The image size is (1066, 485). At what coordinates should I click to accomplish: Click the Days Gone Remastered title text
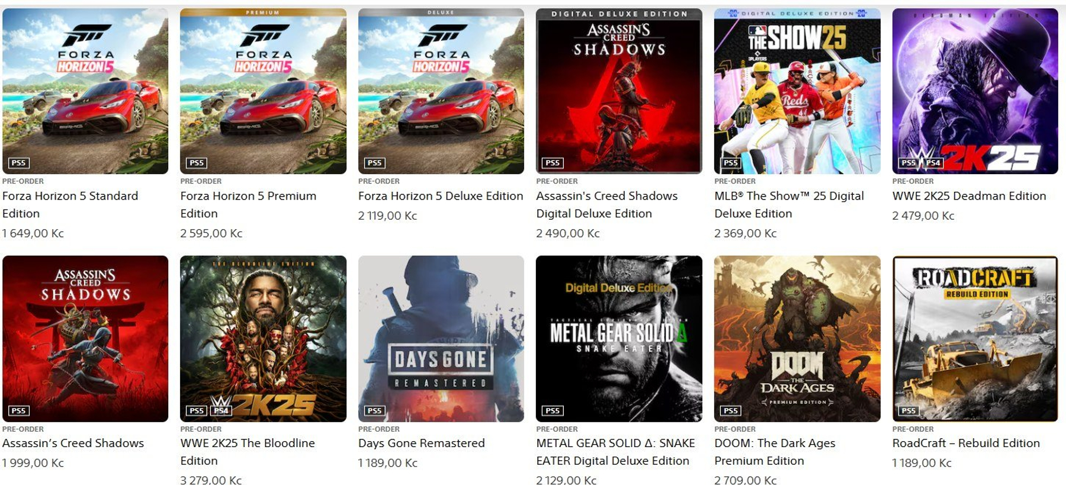(421, 443)
